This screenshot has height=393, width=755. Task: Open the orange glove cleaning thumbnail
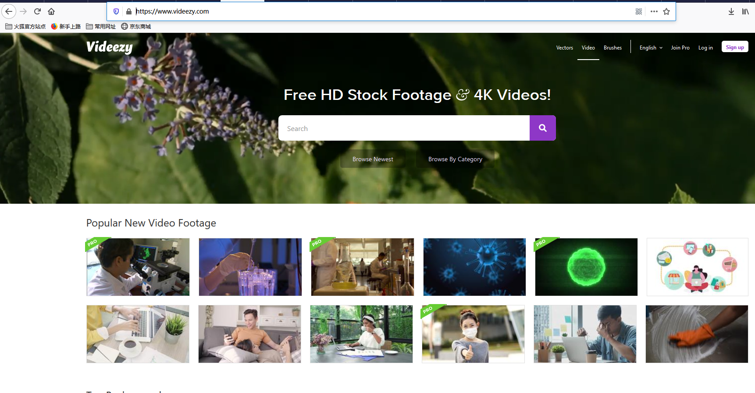click(x=697, y=334)
